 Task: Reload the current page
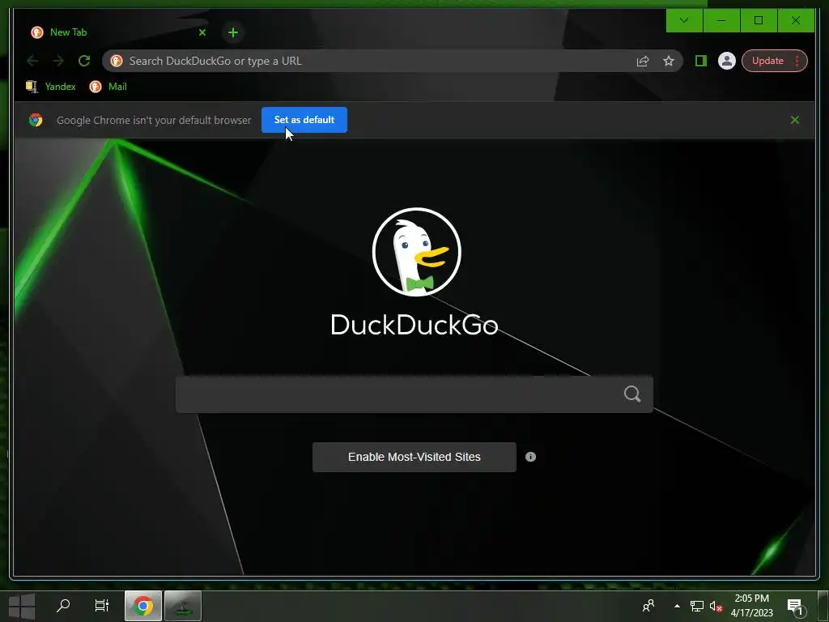point(84,61)
